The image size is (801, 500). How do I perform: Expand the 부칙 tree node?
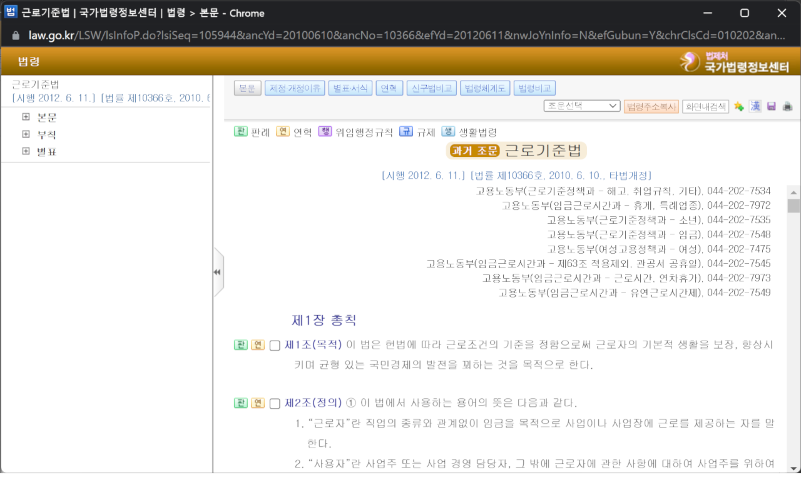click(26, 134)
